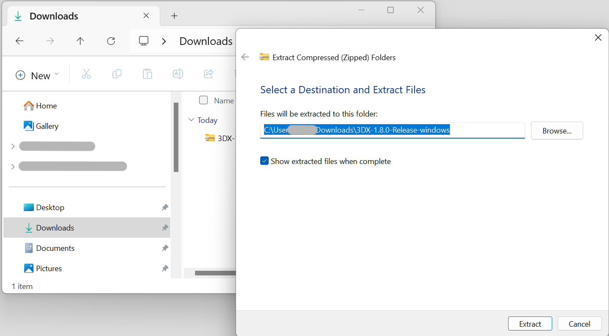
Task: Open a new File Explorer tab
Action: [x=174, y=15]
